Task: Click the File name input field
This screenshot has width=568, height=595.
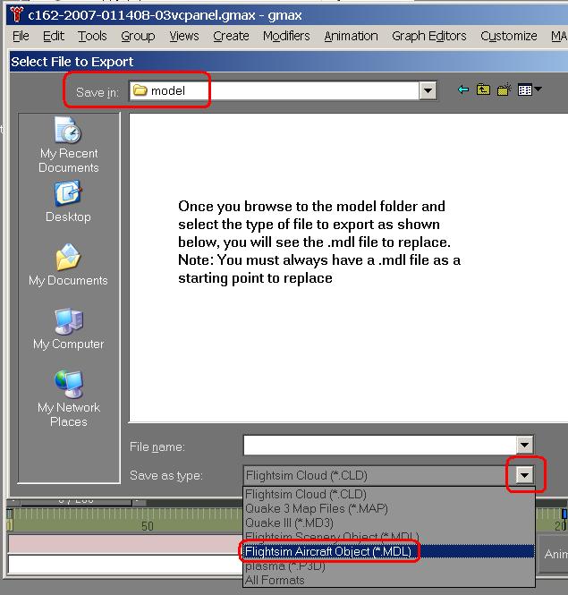Action: coord(380,445)
